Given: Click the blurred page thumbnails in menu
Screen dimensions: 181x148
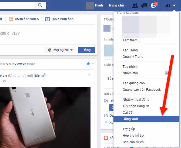Looking at the screenshot, I should pos(146,27).
